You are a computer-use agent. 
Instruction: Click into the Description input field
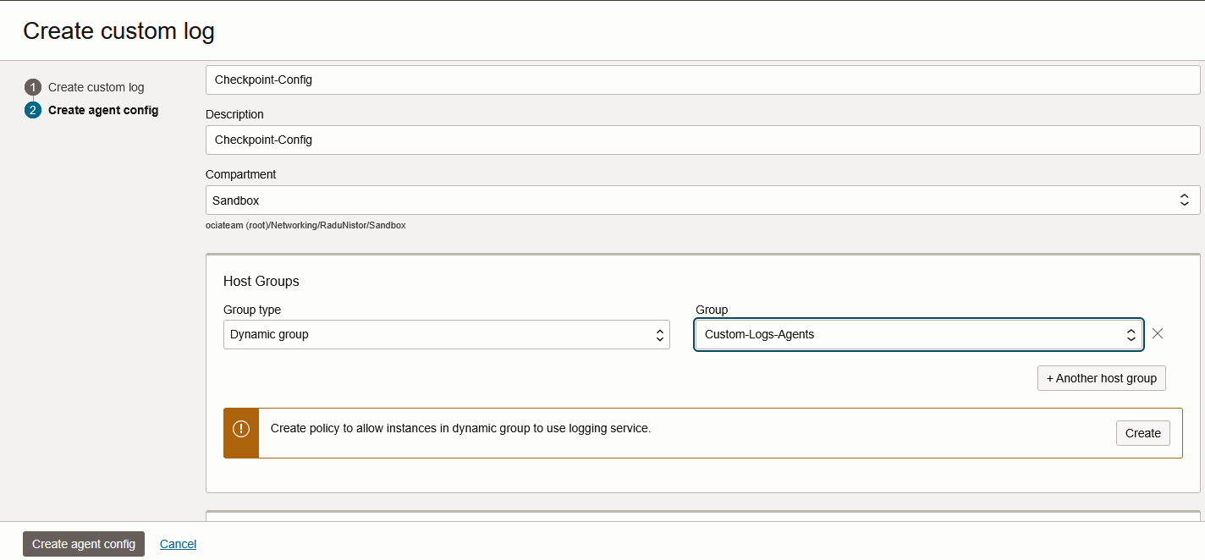tap(702, 140)
